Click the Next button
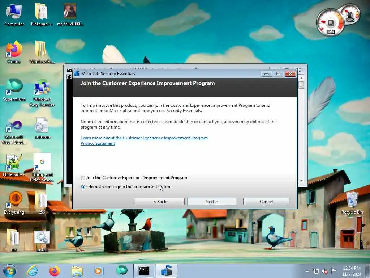Viewport: 370px width, 278px height. point(212,201)
